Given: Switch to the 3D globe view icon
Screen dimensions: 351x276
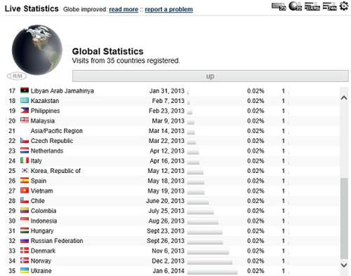Looking at the screenshot, I should pyautogui.click(x=296, y=6).
